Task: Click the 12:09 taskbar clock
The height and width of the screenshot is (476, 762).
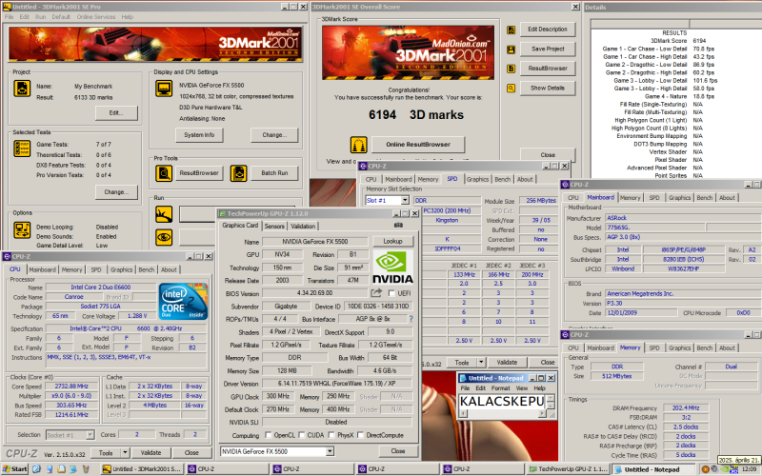Action: click(x=749, y=469)
